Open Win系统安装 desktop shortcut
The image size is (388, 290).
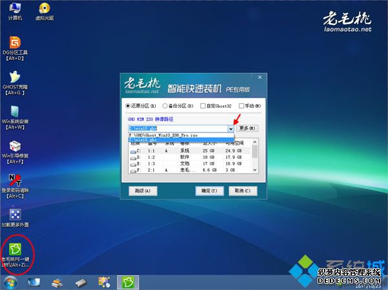tap(15, 117)
